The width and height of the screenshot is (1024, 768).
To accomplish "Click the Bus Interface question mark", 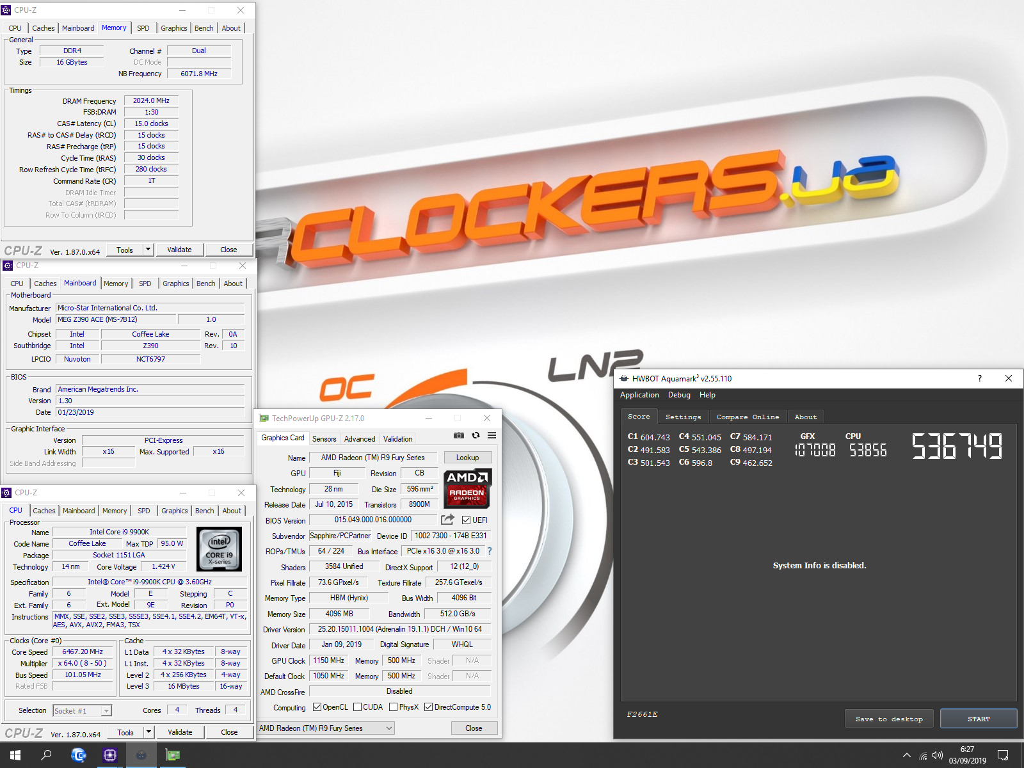I will coord(490,551).
